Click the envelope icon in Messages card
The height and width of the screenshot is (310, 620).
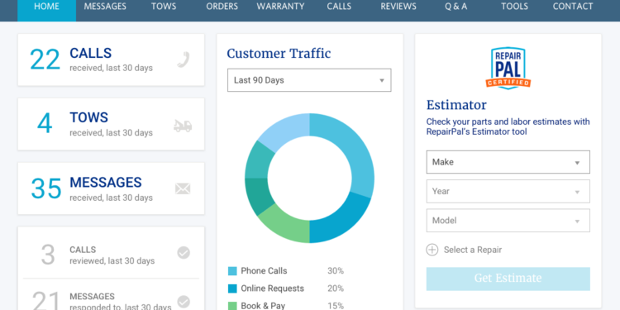pos(183,189)
